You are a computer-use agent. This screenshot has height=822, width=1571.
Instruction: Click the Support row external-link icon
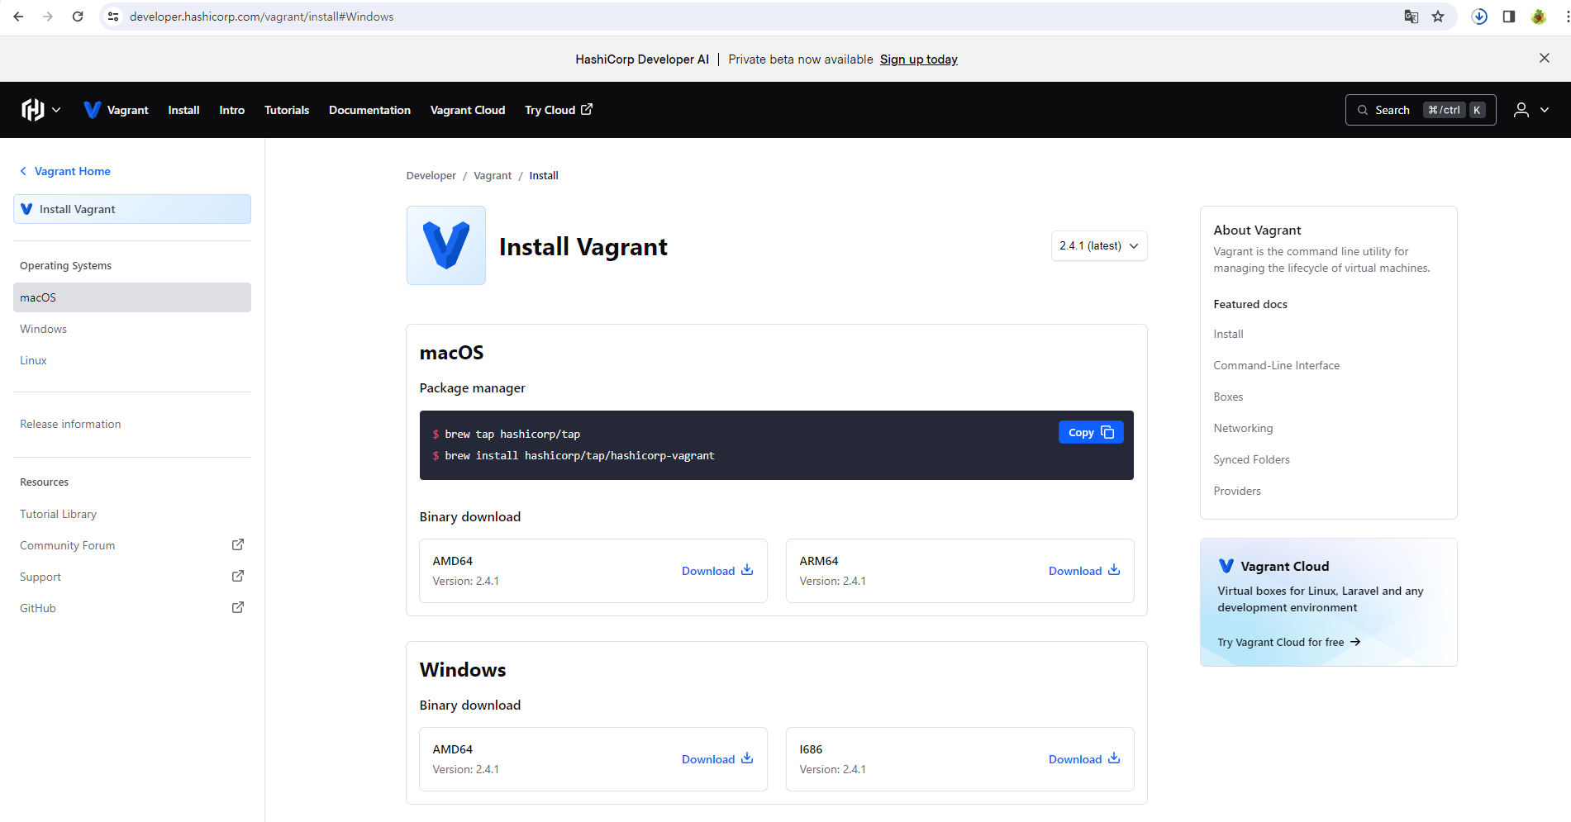[x=238, y=576]
